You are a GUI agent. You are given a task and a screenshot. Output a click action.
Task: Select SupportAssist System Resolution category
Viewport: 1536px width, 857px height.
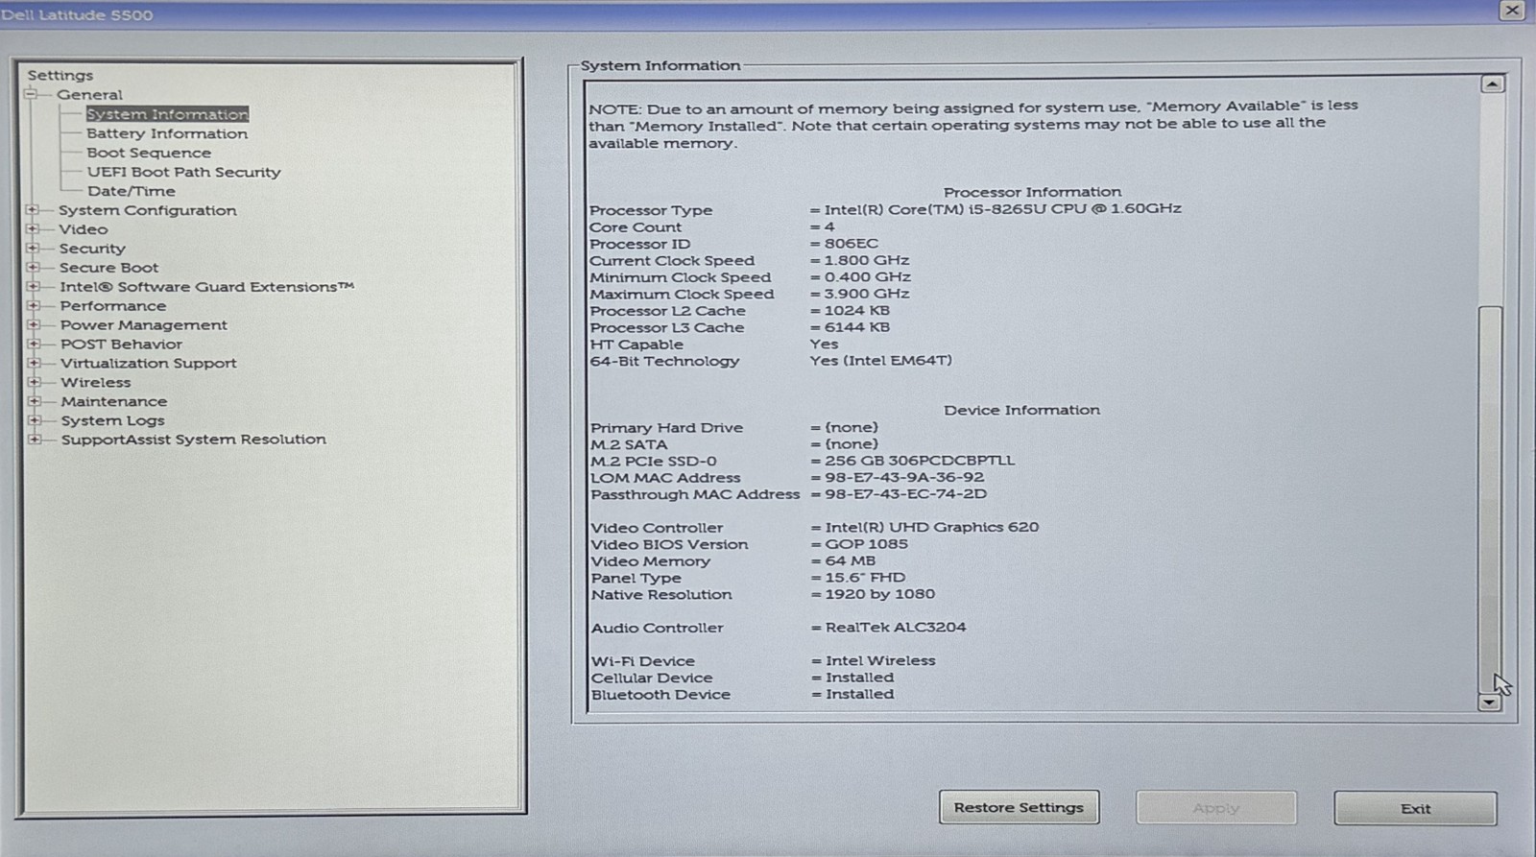(194, 440)
